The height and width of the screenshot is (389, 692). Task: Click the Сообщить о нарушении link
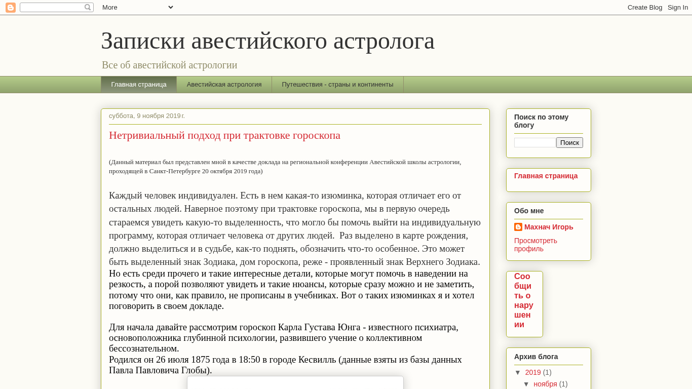coord(524,300)
